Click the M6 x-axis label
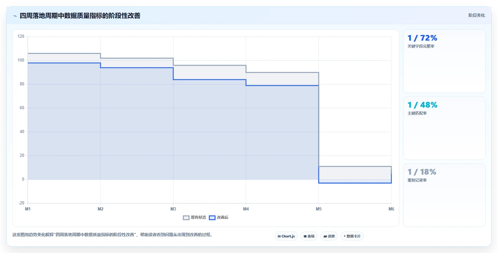The width and height of the screenshot is (498, 253). pos(391,209)
